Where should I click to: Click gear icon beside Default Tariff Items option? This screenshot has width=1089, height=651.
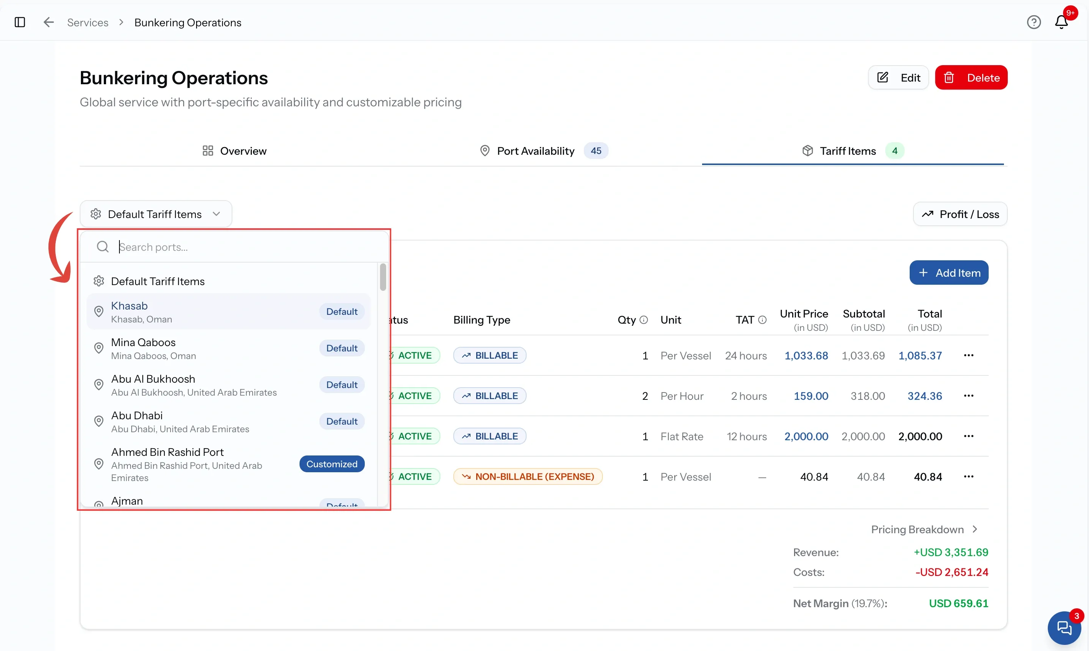[x=99, y=281]
